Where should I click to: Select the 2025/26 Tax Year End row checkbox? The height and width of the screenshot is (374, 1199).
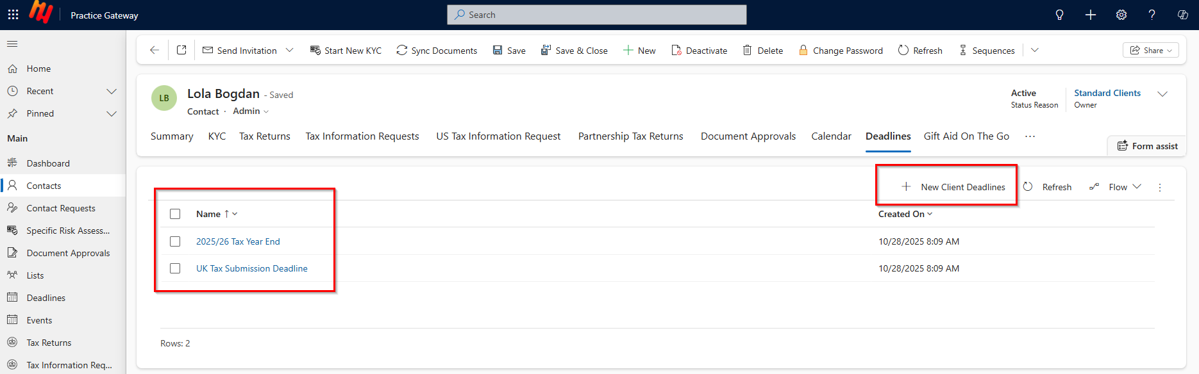click(x=175, y=241)
